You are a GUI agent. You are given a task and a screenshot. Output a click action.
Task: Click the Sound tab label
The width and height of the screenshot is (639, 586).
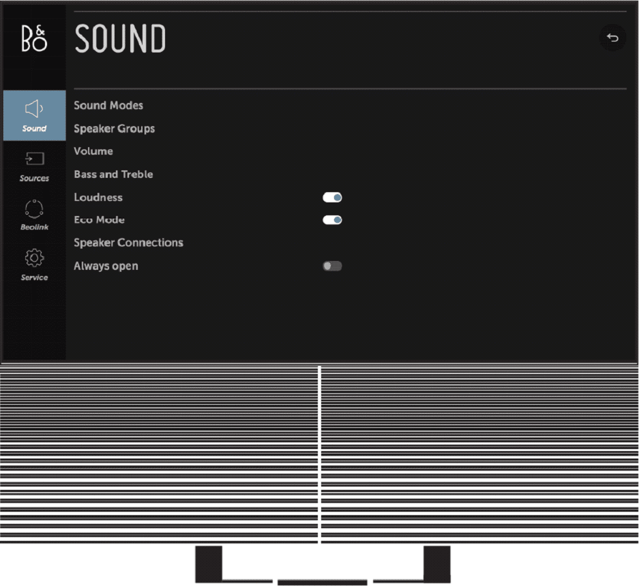click(34, 129)
